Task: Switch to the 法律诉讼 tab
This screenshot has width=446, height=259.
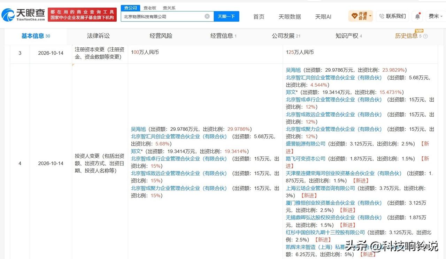Action: pyautogui.click(x=98, y=36)
